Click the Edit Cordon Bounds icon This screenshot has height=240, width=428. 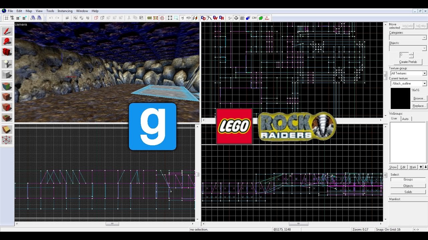tap(156, 18)
